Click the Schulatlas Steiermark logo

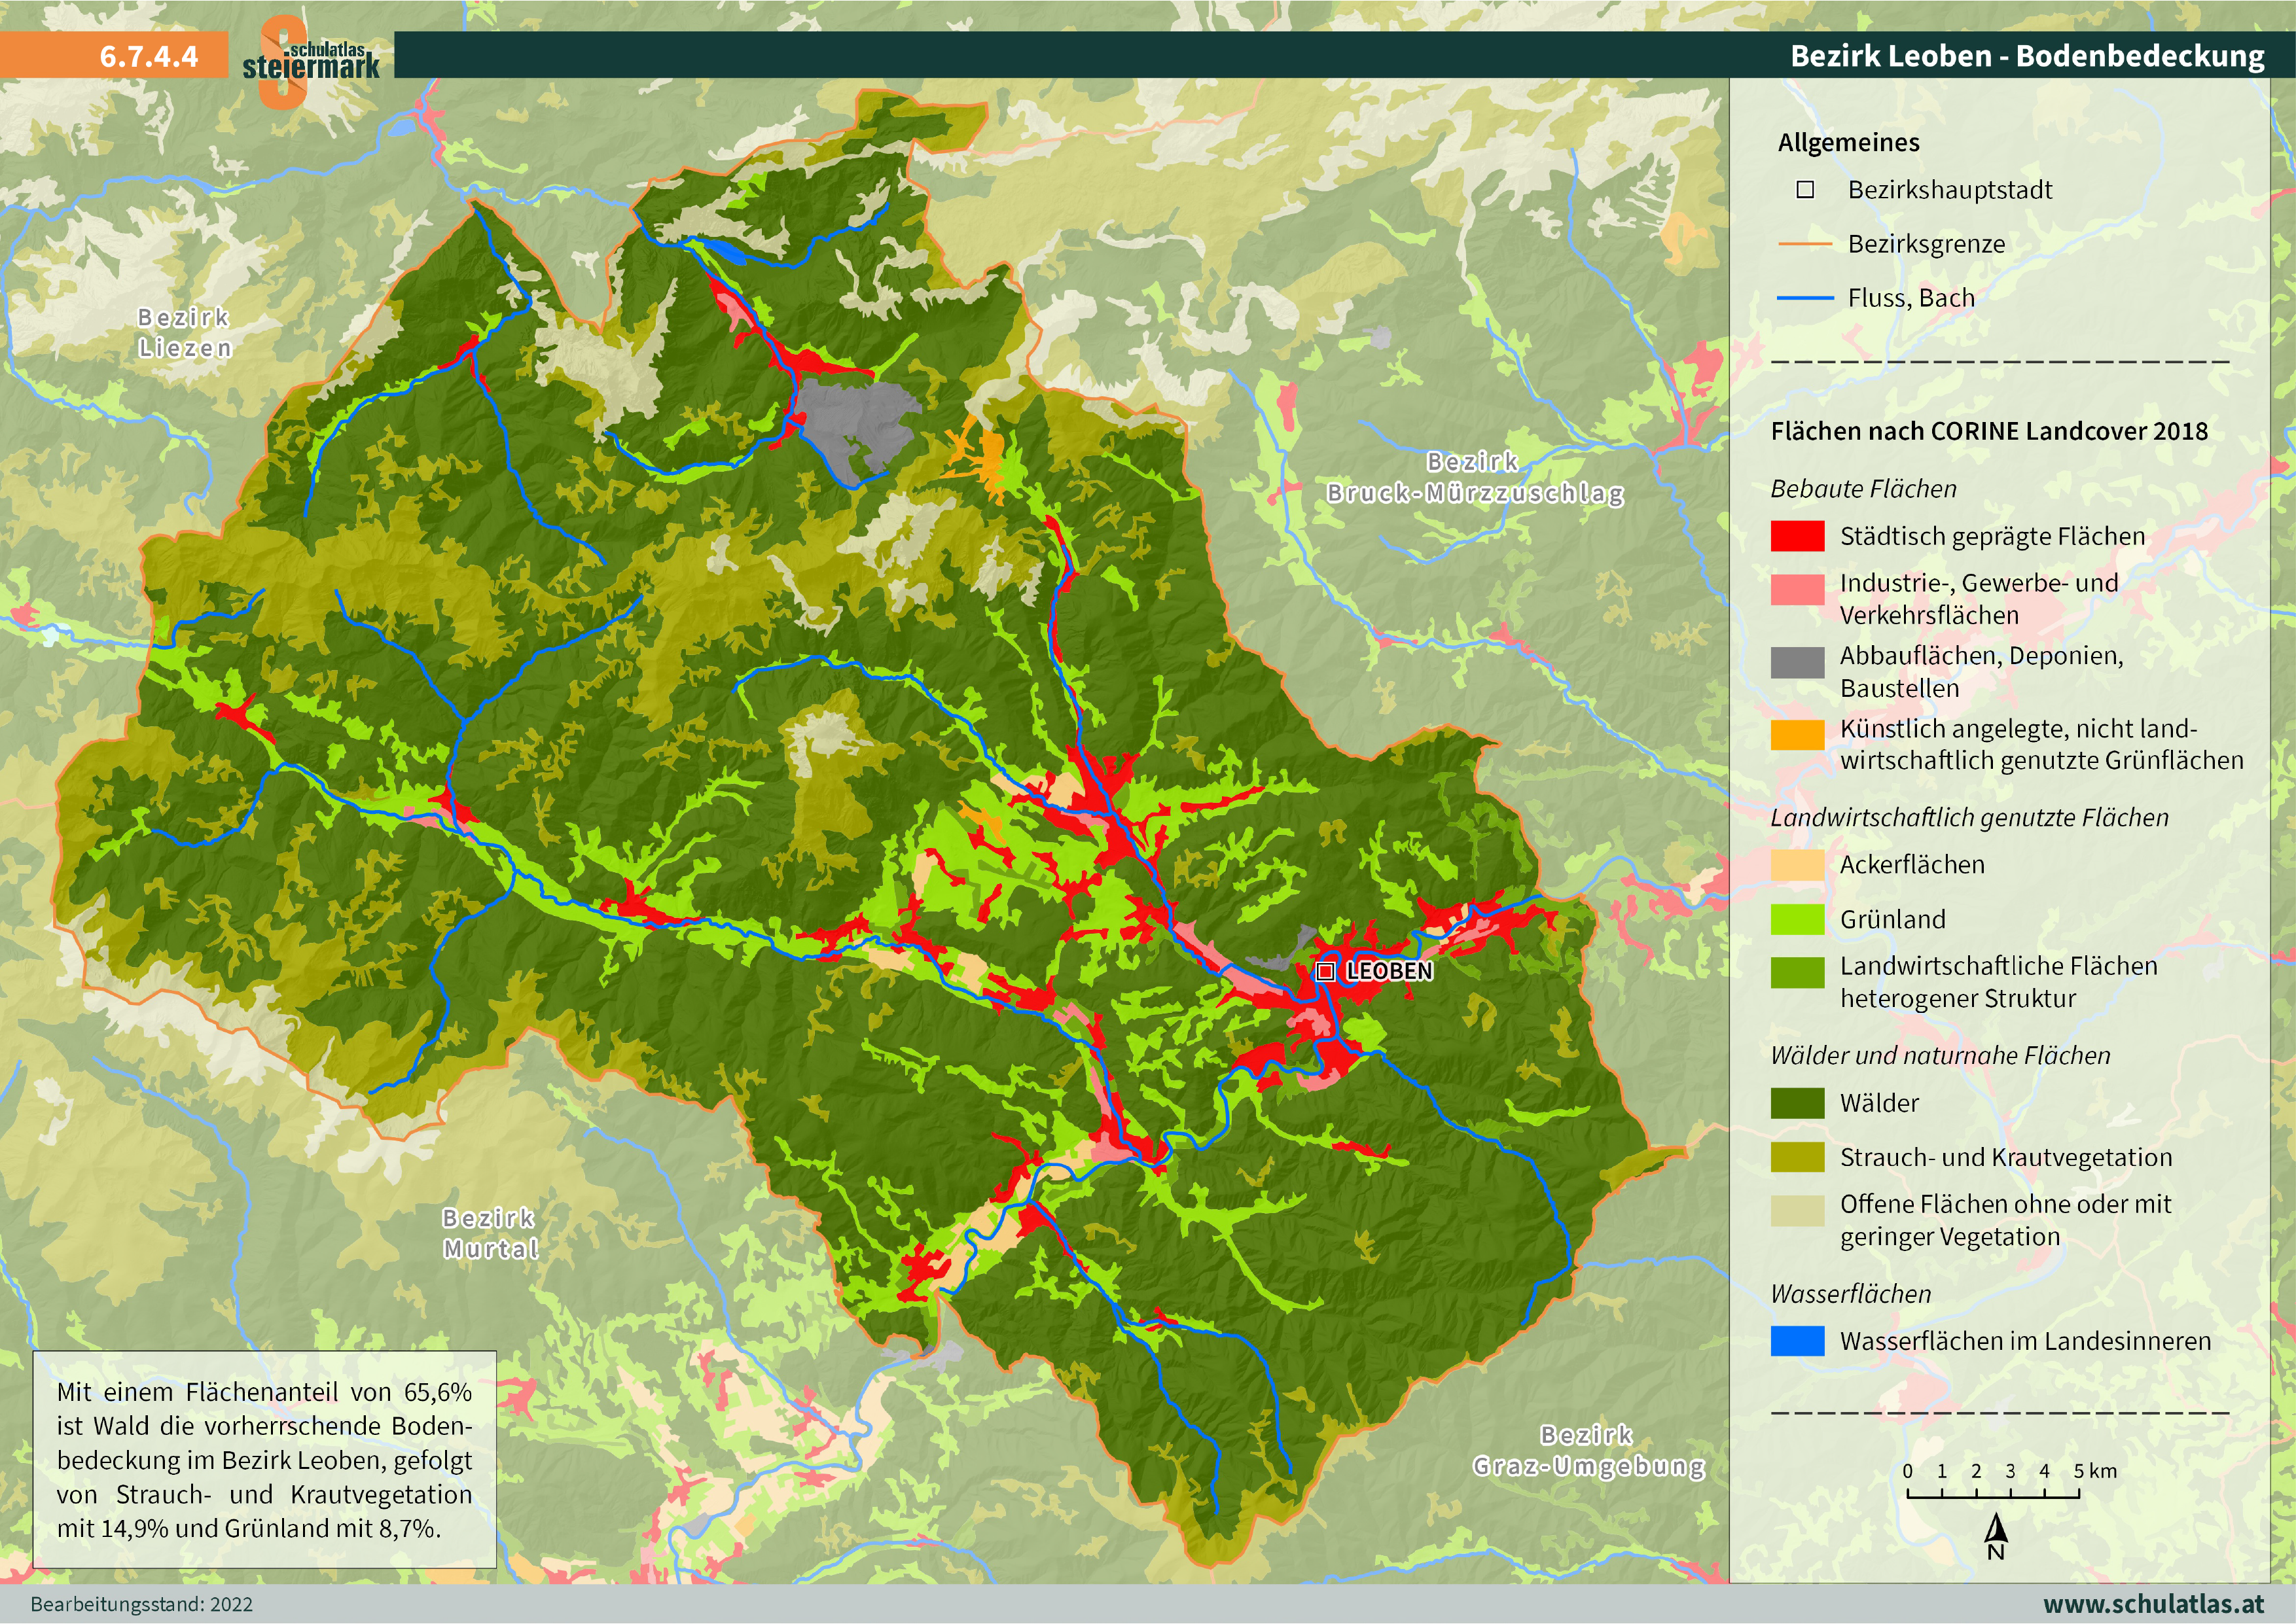[310, 62]
